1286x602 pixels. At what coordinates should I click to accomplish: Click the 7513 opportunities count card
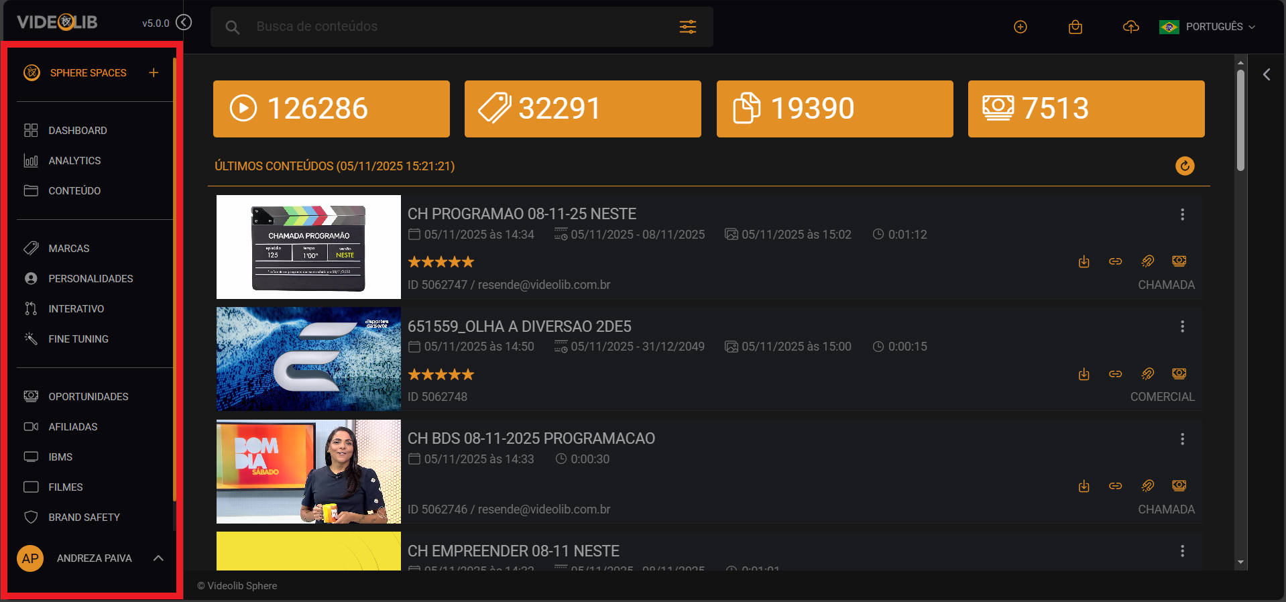pyautogui.click(x=1086, y=109)
